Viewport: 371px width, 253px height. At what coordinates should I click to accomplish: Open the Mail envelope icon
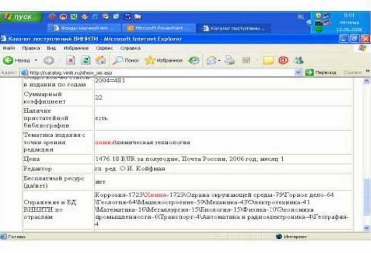pos(211,61)
